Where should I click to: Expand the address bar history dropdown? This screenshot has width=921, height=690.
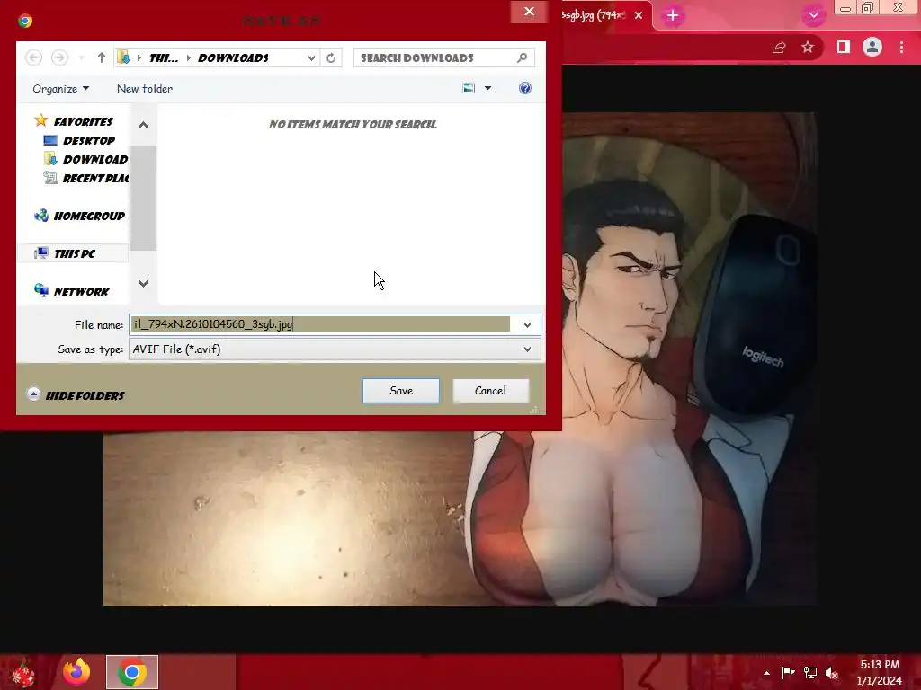(311, 57)
